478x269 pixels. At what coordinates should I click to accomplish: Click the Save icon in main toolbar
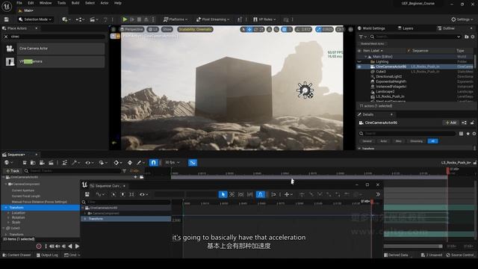[6, 19]
